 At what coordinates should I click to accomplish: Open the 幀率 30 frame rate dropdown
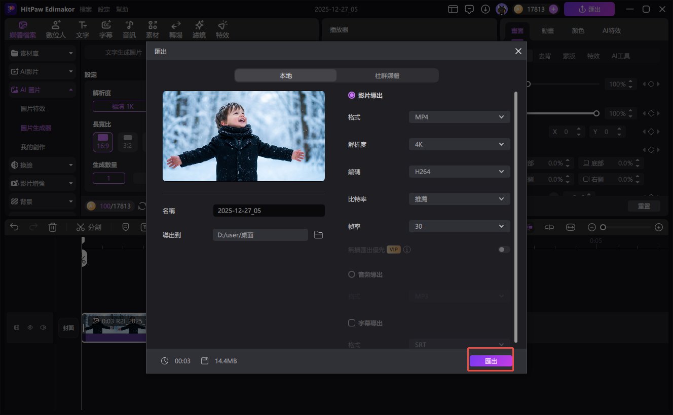click(x=459, y=226)
